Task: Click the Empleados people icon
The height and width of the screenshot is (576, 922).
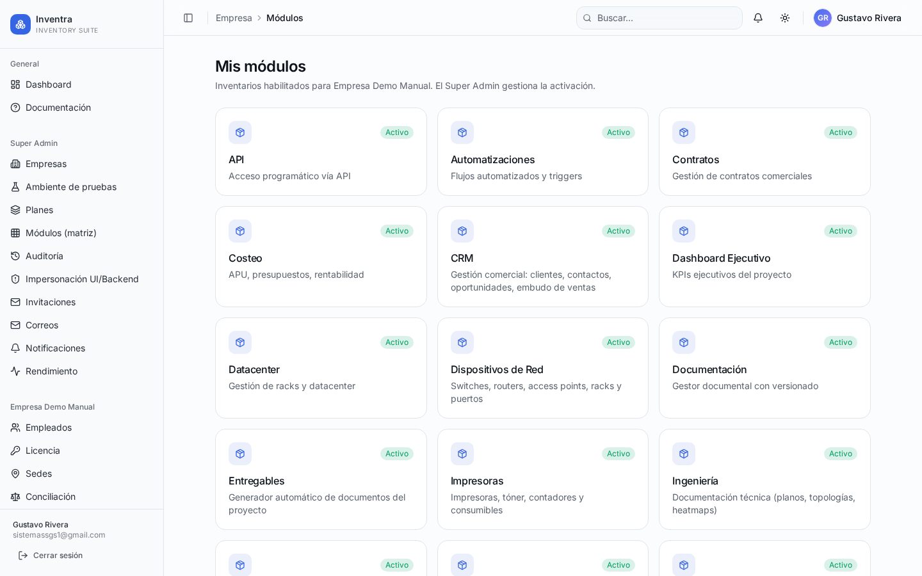Action: coord(15,428)
